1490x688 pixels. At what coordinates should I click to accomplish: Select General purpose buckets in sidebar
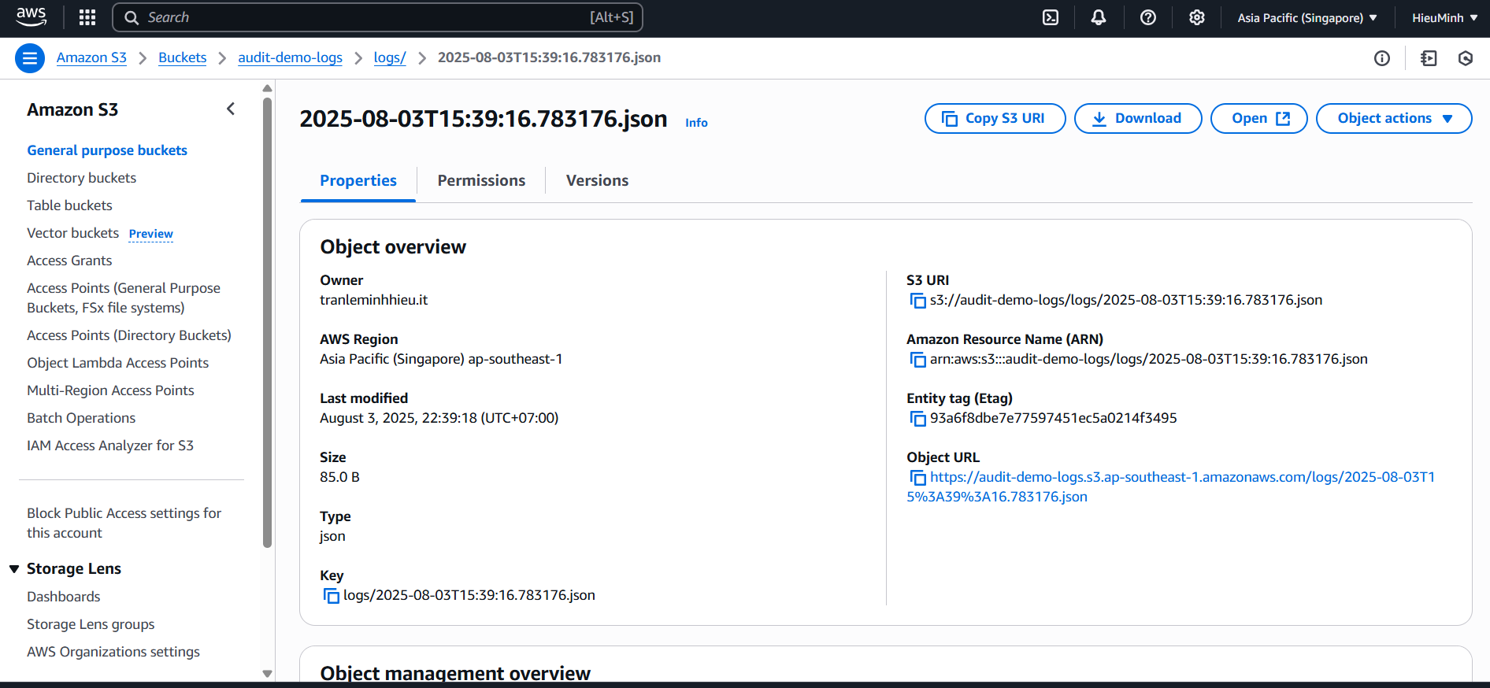coord(107,150)
